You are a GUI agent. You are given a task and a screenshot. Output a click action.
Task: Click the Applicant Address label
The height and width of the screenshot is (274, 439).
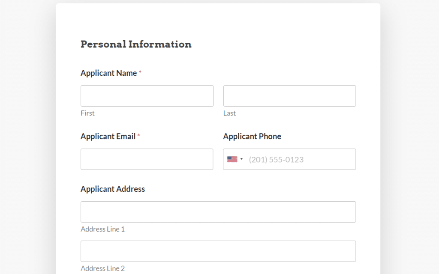pos(113,189)
